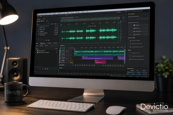
Task: Click the open-file icon in the Fichiers panel
Action: 37,21
